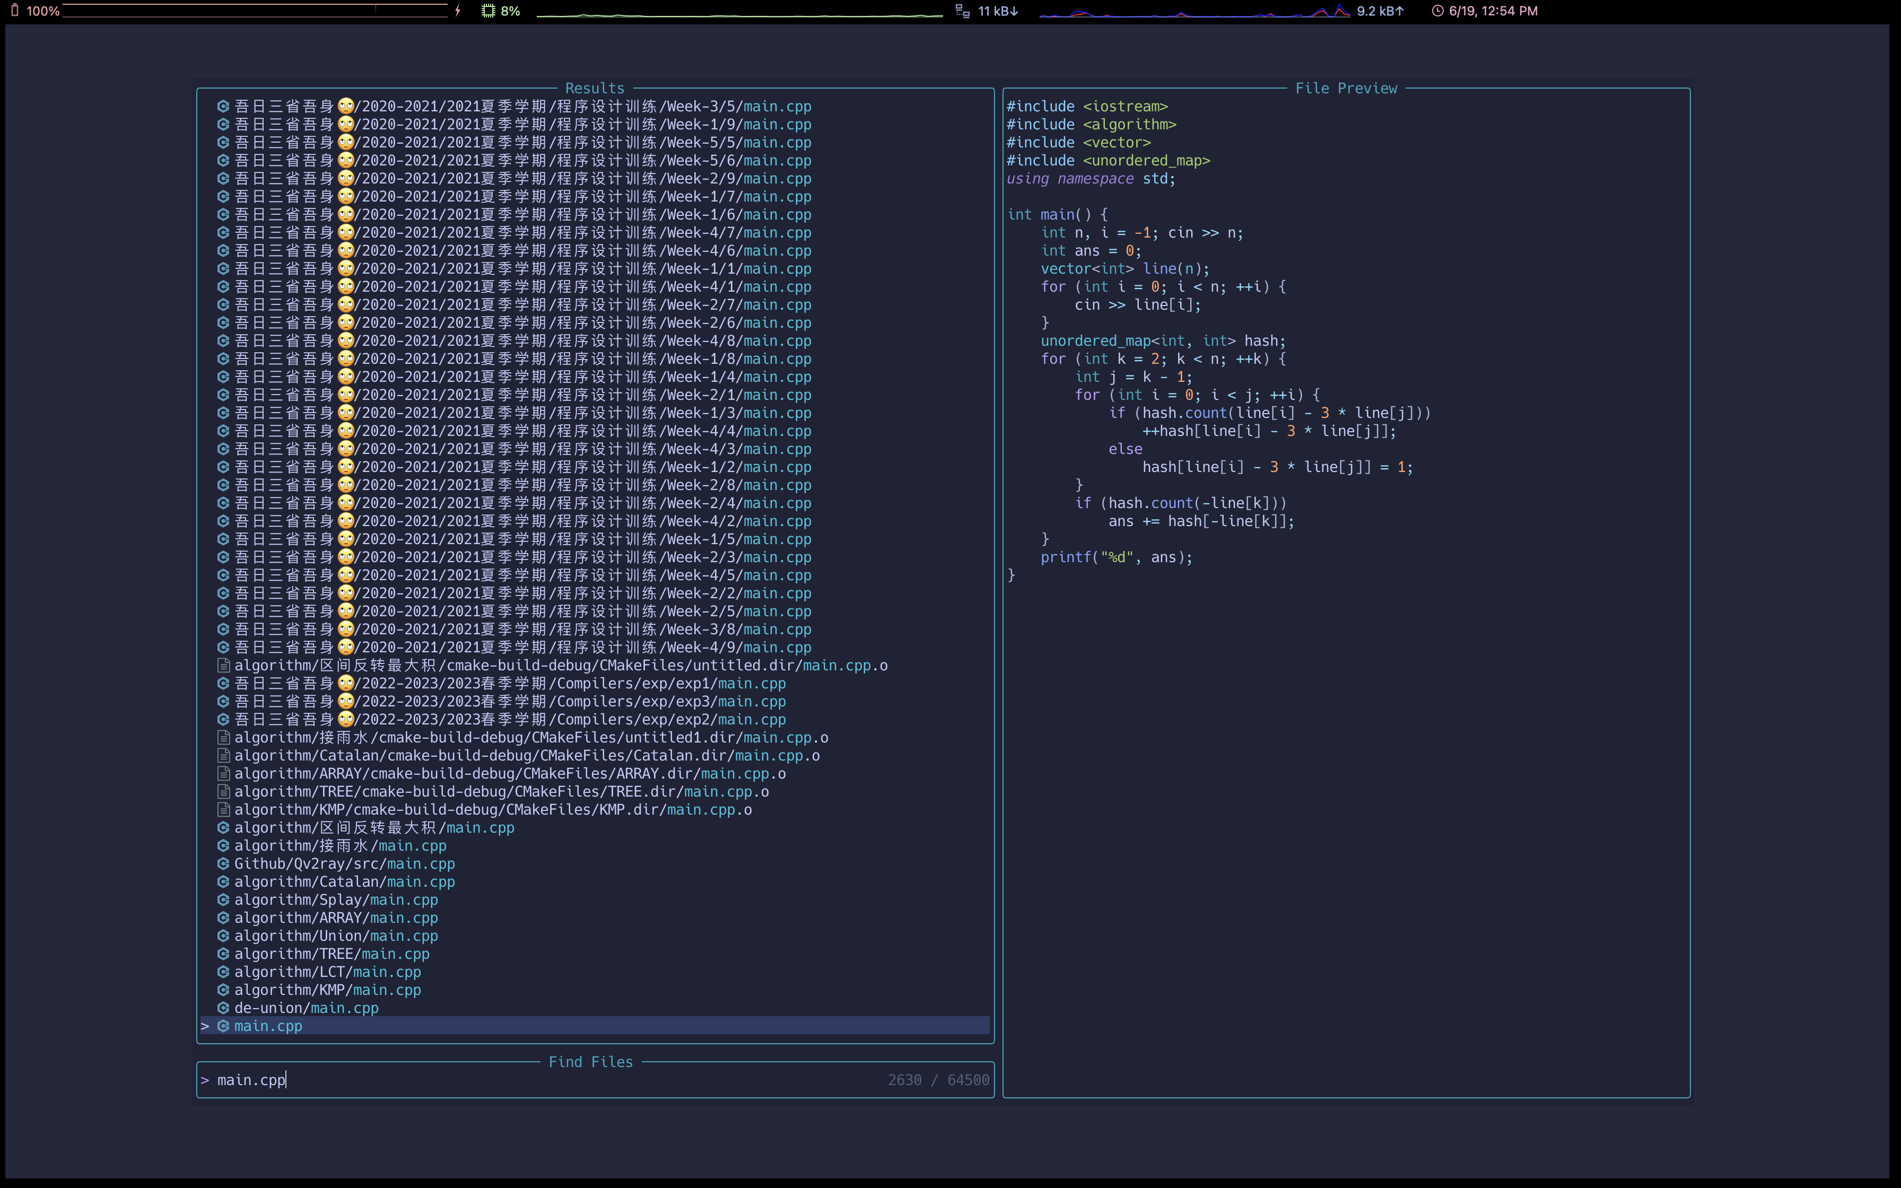
Task: Click the 9.2 kB upload rate readout
Action: tap(1380, 11)
